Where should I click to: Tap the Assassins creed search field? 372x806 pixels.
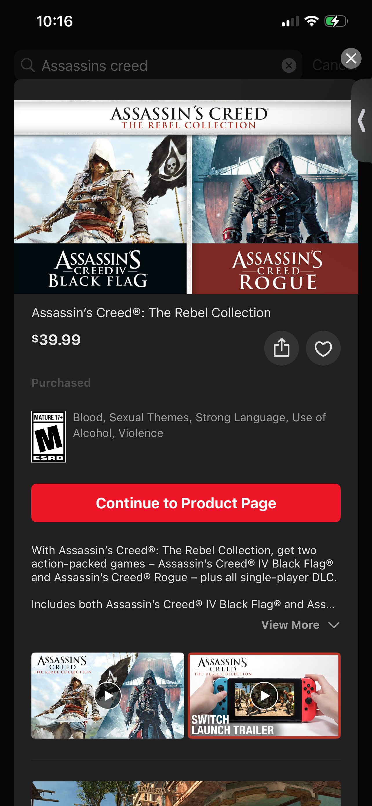click(x=158, y=65)
